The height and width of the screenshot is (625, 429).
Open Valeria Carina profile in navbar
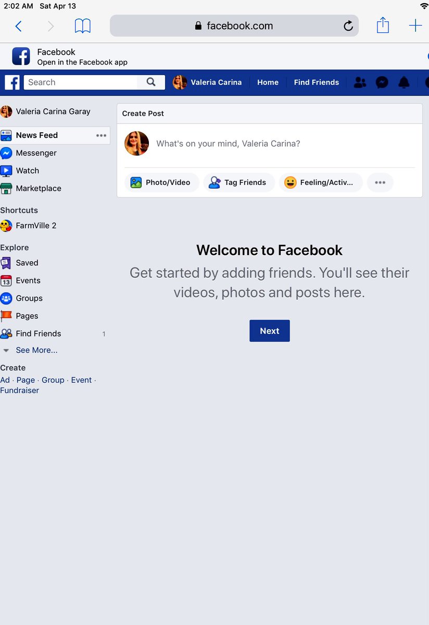[x=207, y=82]
